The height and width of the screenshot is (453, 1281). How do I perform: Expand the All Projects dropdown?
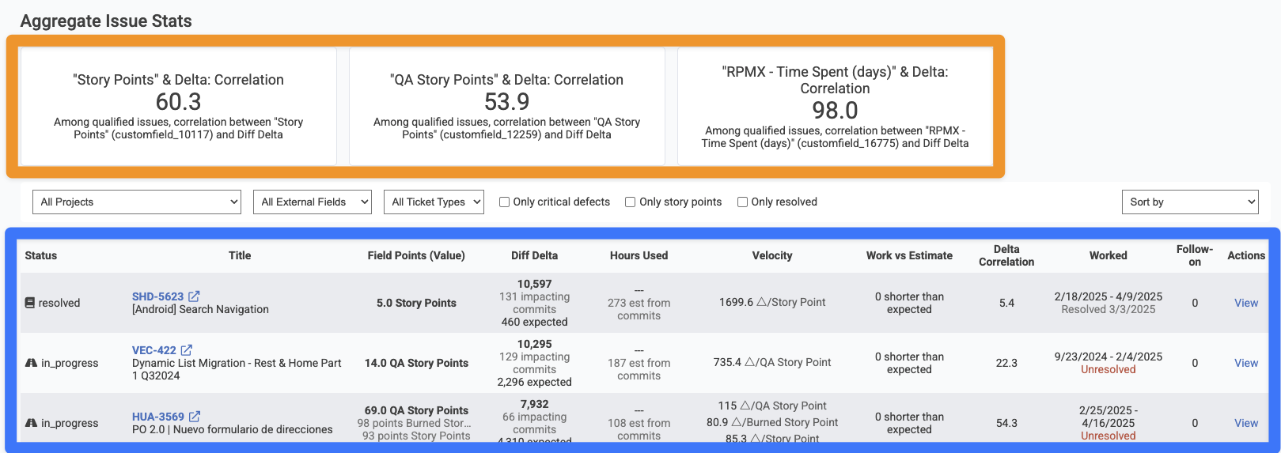137,202
